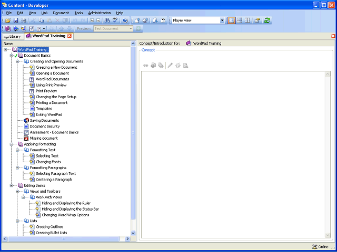Click the Open folder toolbar icon
Image resolution: width=337 pixels, height=252 pixels.
coord(8,20)
